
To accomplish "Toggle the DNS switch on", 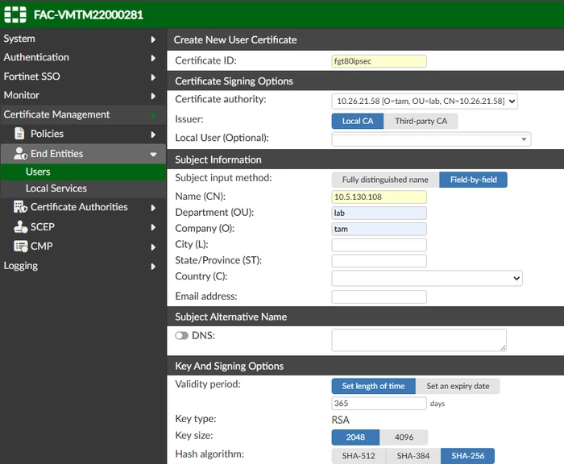I will pos(181,336).
